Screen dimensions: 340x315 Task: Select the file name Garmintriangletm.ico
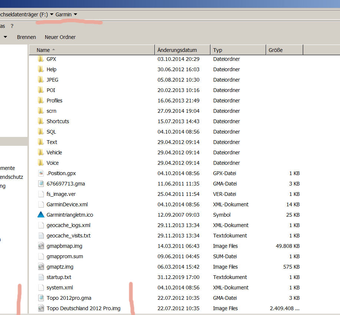click(x=70, y=215)
